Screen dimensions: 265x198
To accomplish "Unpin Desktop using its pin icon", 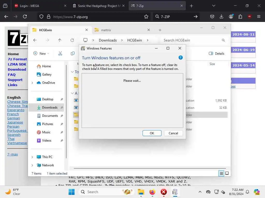I will pyautogui.click(x=62, y=99).
